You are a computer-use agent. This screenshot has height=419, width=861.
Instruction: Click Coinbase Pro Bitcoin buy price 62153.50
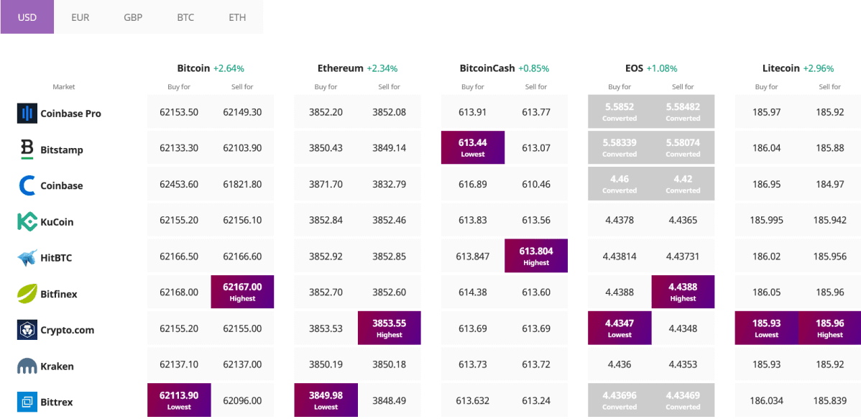point(179,112)
